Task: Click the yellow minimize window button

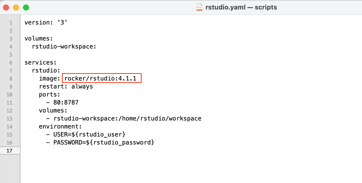Action: coord(16,7)
